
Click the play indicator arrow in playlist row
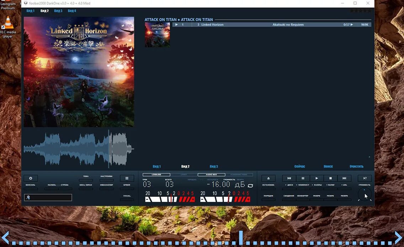pyautogui.click(x=176, y=25)
